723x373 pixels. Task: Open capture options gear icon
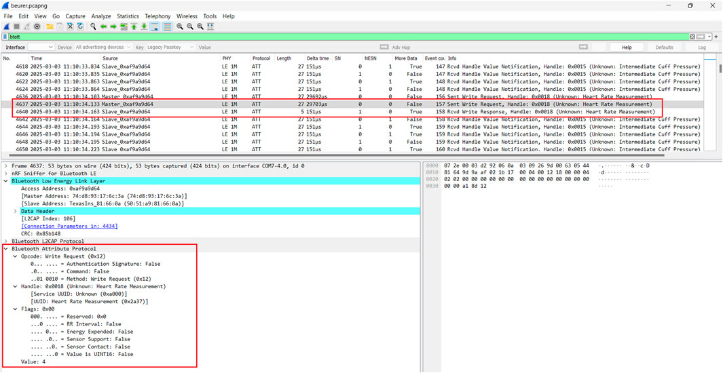pos(37,26)
